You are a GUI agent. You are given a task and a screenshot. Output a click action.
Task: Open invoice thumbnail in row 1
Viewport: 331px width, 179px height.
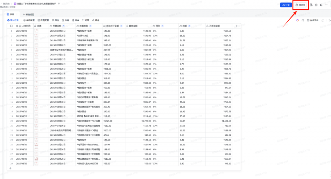(36, 31)
